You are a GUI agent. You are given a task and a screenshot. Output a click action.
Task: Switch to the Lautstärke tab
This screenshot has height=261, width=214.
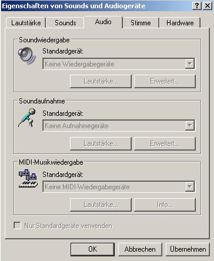(x=26, y=23)
